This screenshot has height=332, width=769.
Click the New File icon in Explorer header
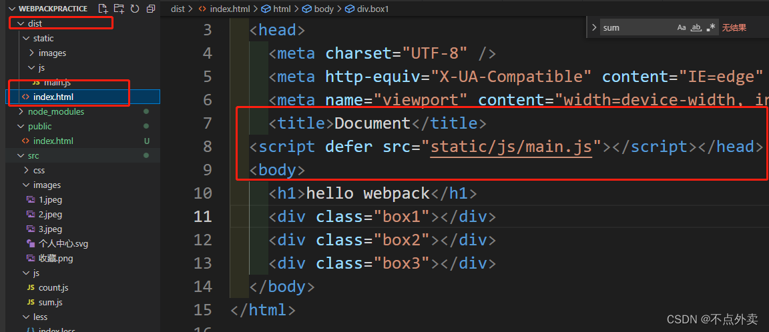point(103,8)
